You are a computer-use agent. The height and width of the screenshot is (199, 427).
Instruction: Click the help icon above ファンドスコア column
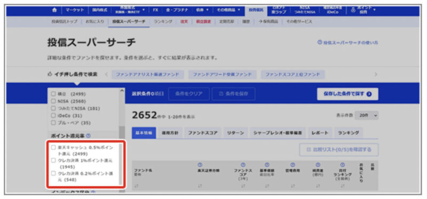[243, 165]
